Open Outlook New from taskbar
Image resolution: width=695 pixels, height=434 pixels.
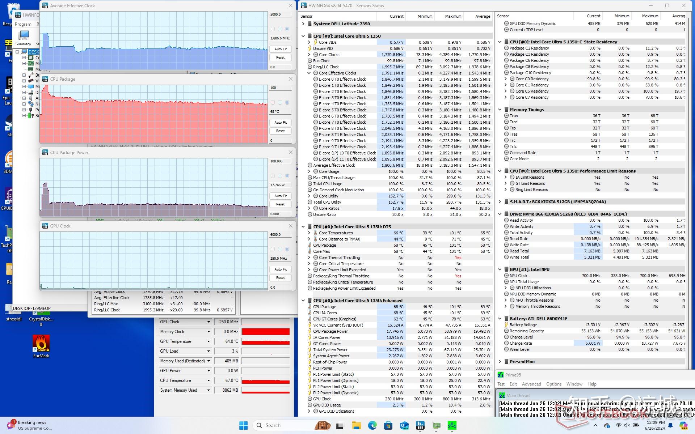coord(404,425)
